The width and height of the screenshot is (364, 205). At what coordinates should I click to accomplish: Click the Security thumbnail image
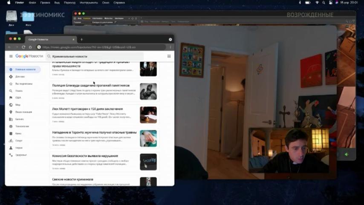pos(148,162)
